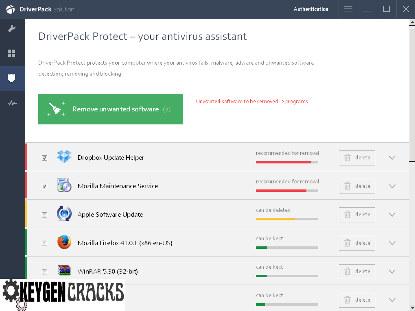Delete Apple Software Update
415x311 pixels.
pos(357,215)
